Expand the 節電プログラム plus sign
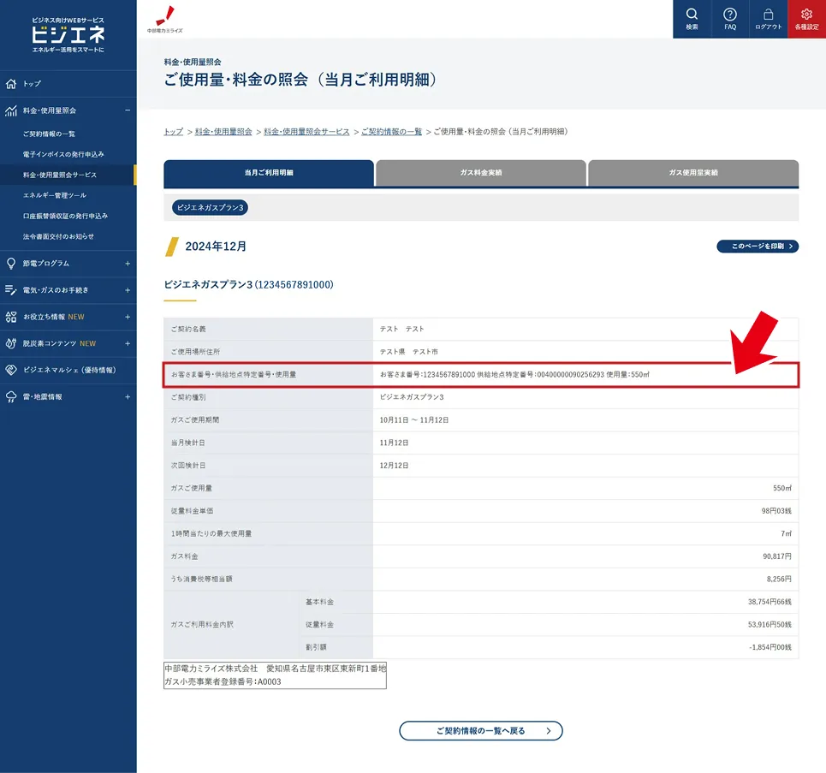This screenshot has height=773, width=826. pos(128,264)
